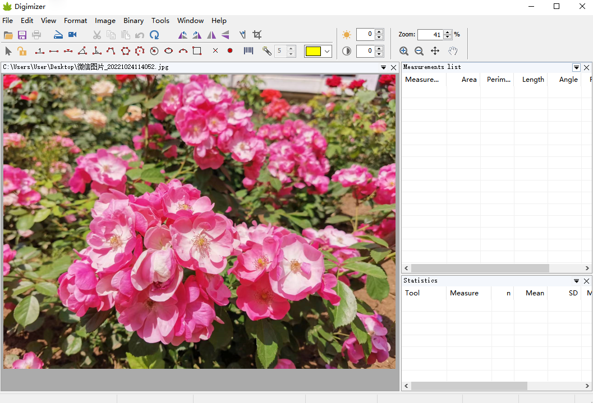Increase the Zoom percentage with up arrow
The image size is (593, 403).
pos(448,32)
